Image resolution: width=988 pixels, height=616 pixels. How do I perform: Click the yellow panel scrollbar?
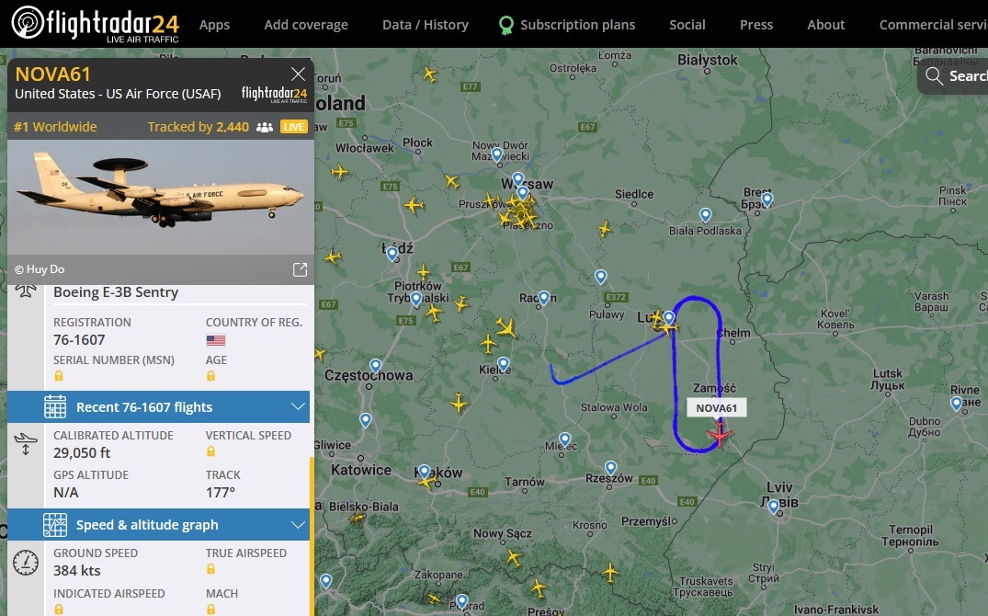click(312, 536)
